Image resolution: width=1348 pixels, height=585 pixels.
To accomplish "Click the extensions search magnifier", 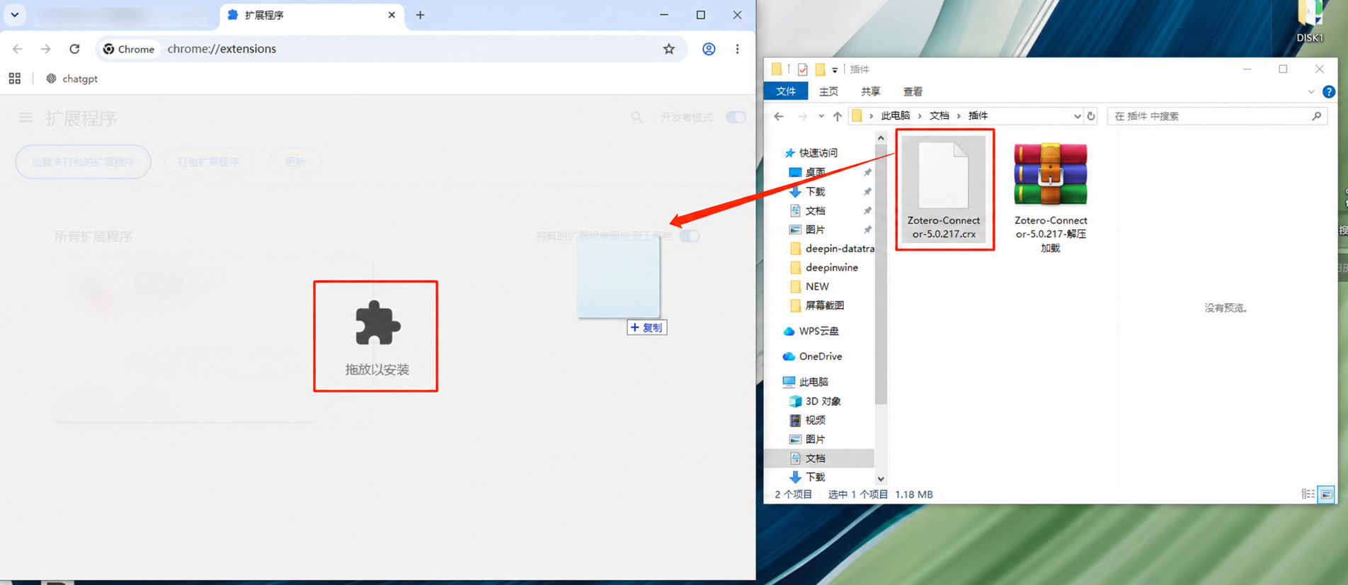I will click(636, 118).
